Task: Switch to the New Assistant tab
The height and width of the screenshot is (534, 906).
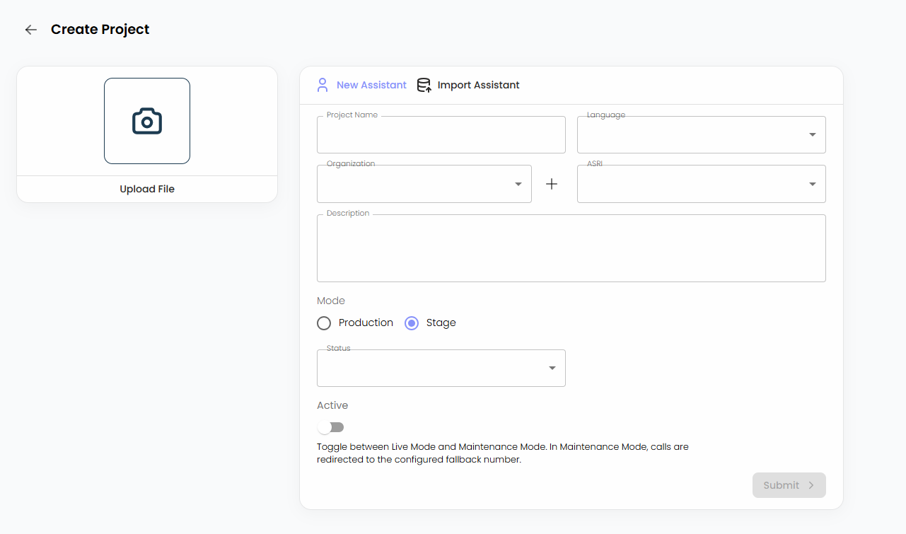Action: [361, 85]
